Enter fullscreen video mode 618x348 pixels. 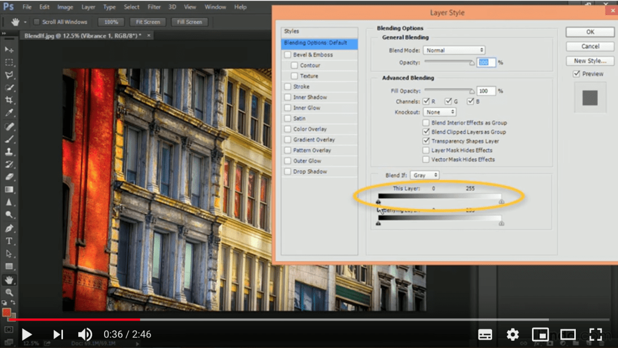596,335
